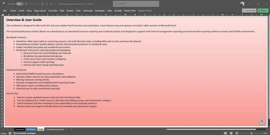Open the Acrobat ribbon tab
270x135 pixels.
(118, 11)
